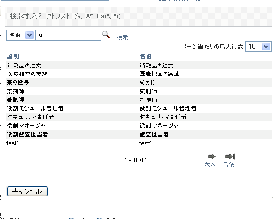Select the test1 row

click(x=139, y=143)
